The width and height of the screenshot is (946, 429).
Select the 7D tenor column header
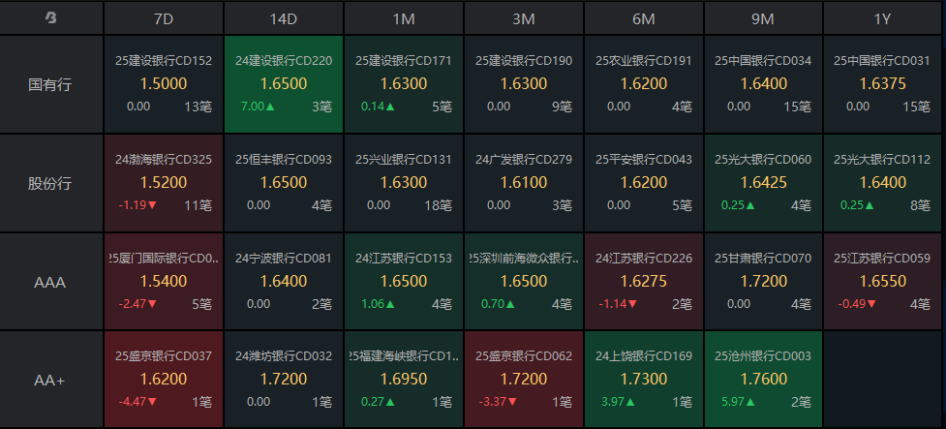pyautogui.click(x=163, y=17)
